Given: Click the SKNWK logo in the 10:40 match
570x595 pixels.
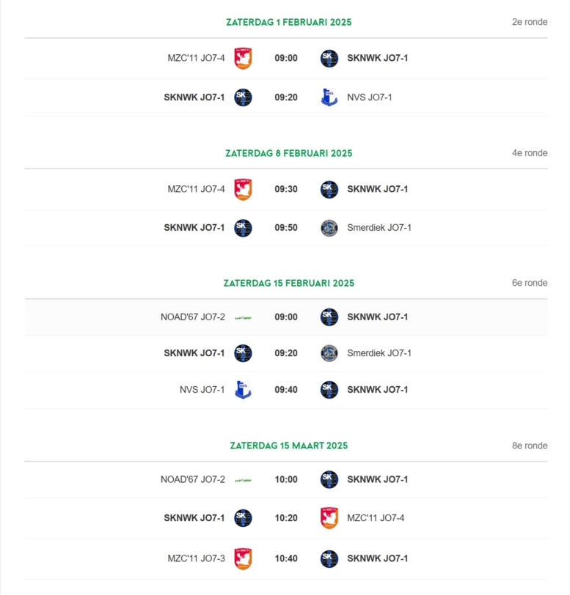Looking at the screenshot, I should pos(329,558).
